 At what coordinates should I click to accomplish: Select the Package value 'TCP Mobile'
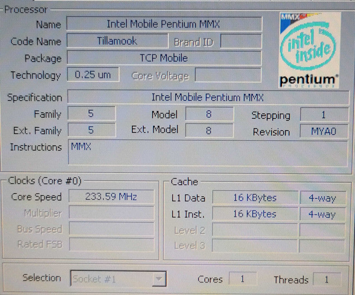click(164, 58)
